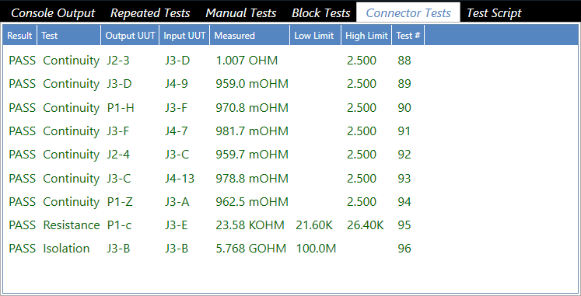Select the Connector Tests tab
Screen dimensions: 581x296
click(408, 13)
